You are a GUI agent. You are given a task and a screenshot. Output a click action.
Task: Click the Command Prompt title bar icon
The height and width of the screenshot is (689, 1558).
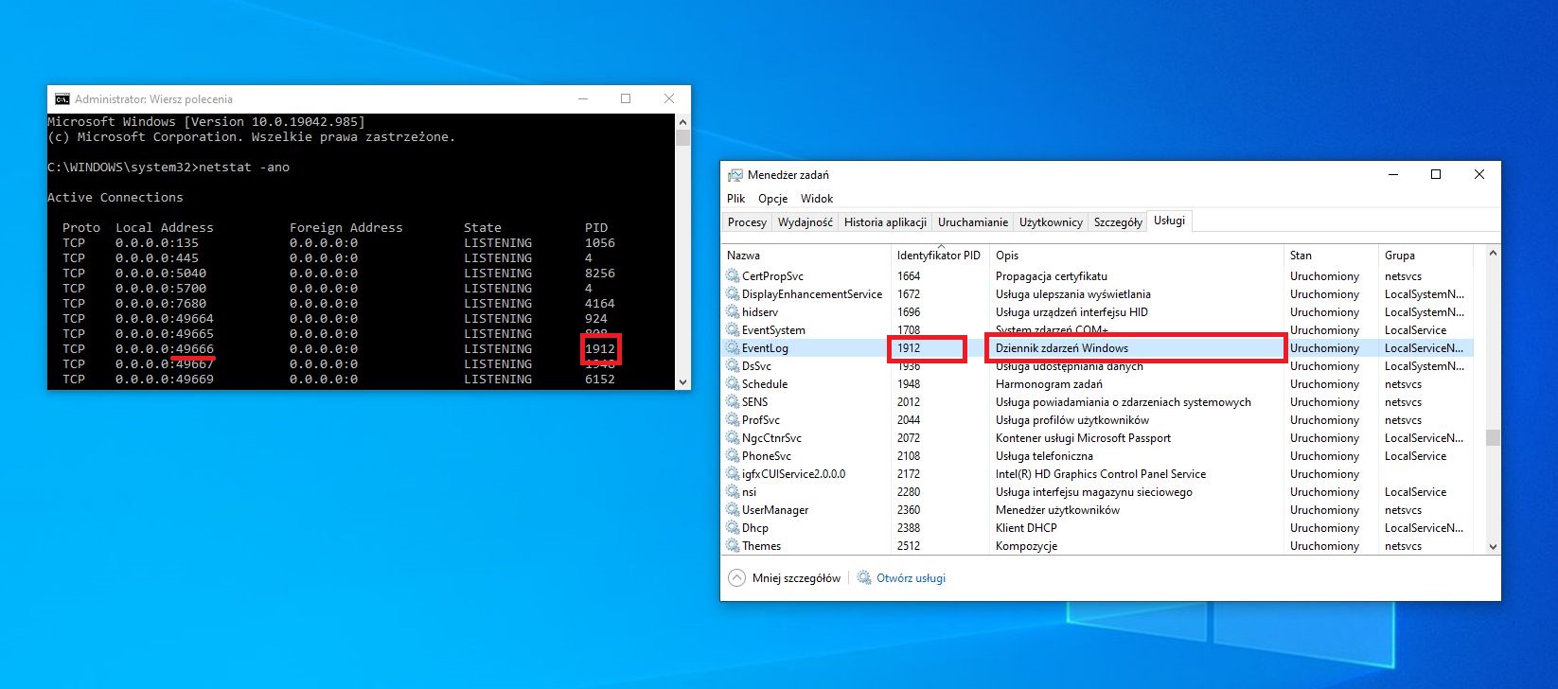[x=62, y=99]
